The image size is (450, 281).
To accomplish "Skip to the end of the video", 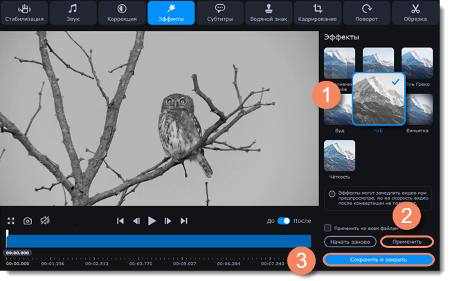I will pos(184,221).
